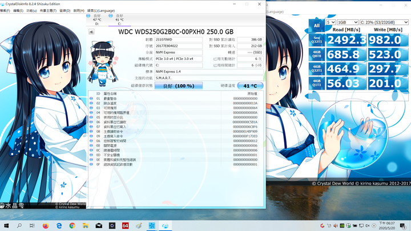This screenshot has width=411, height=231.
Task: Select raw value 0000000F17DE0 in row 09
Action: 245,136
